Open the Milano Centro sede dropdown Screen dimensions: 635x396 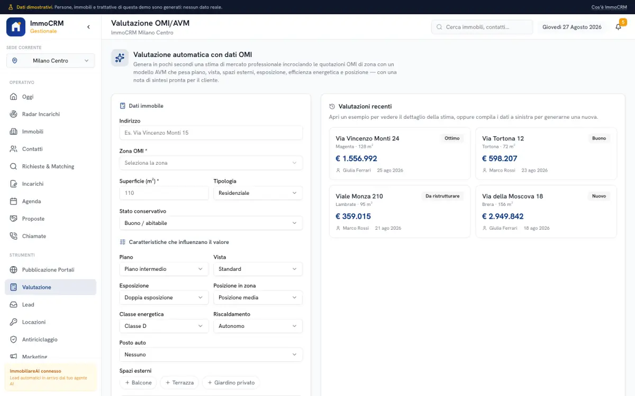click(x=51, y=61)
